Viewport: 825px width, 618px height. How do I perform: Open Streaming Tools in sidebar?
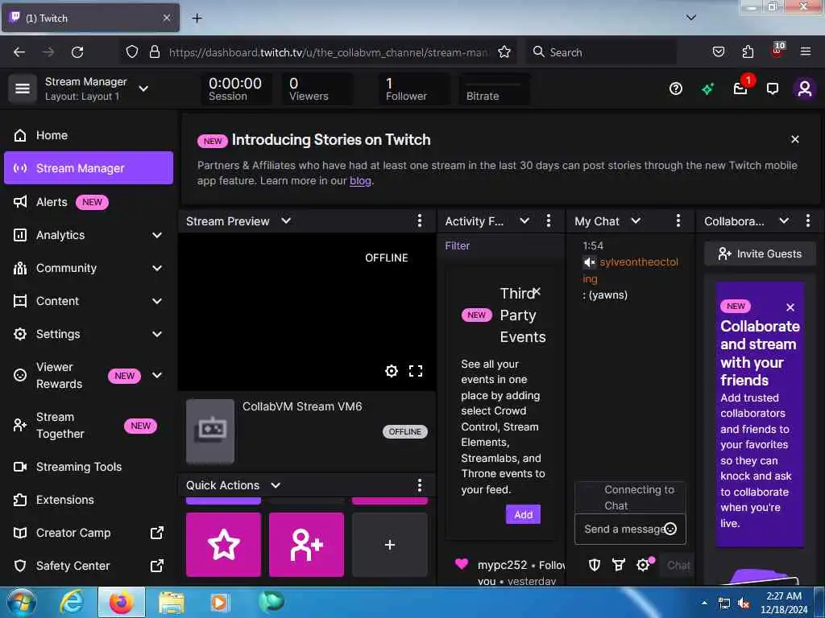pyautogui.click(x=89, y=467)
